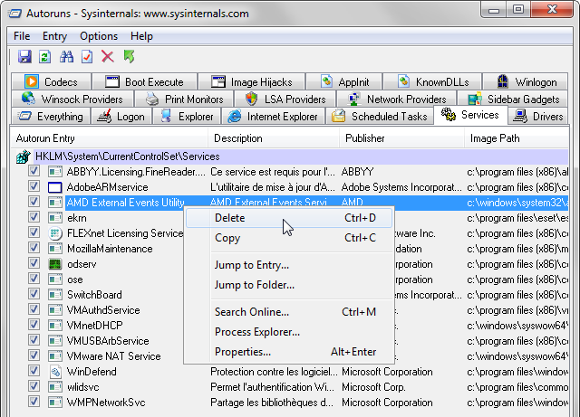Click the VMware NAT Service entry icon
The image size is (580, 417).
(55, 356)
